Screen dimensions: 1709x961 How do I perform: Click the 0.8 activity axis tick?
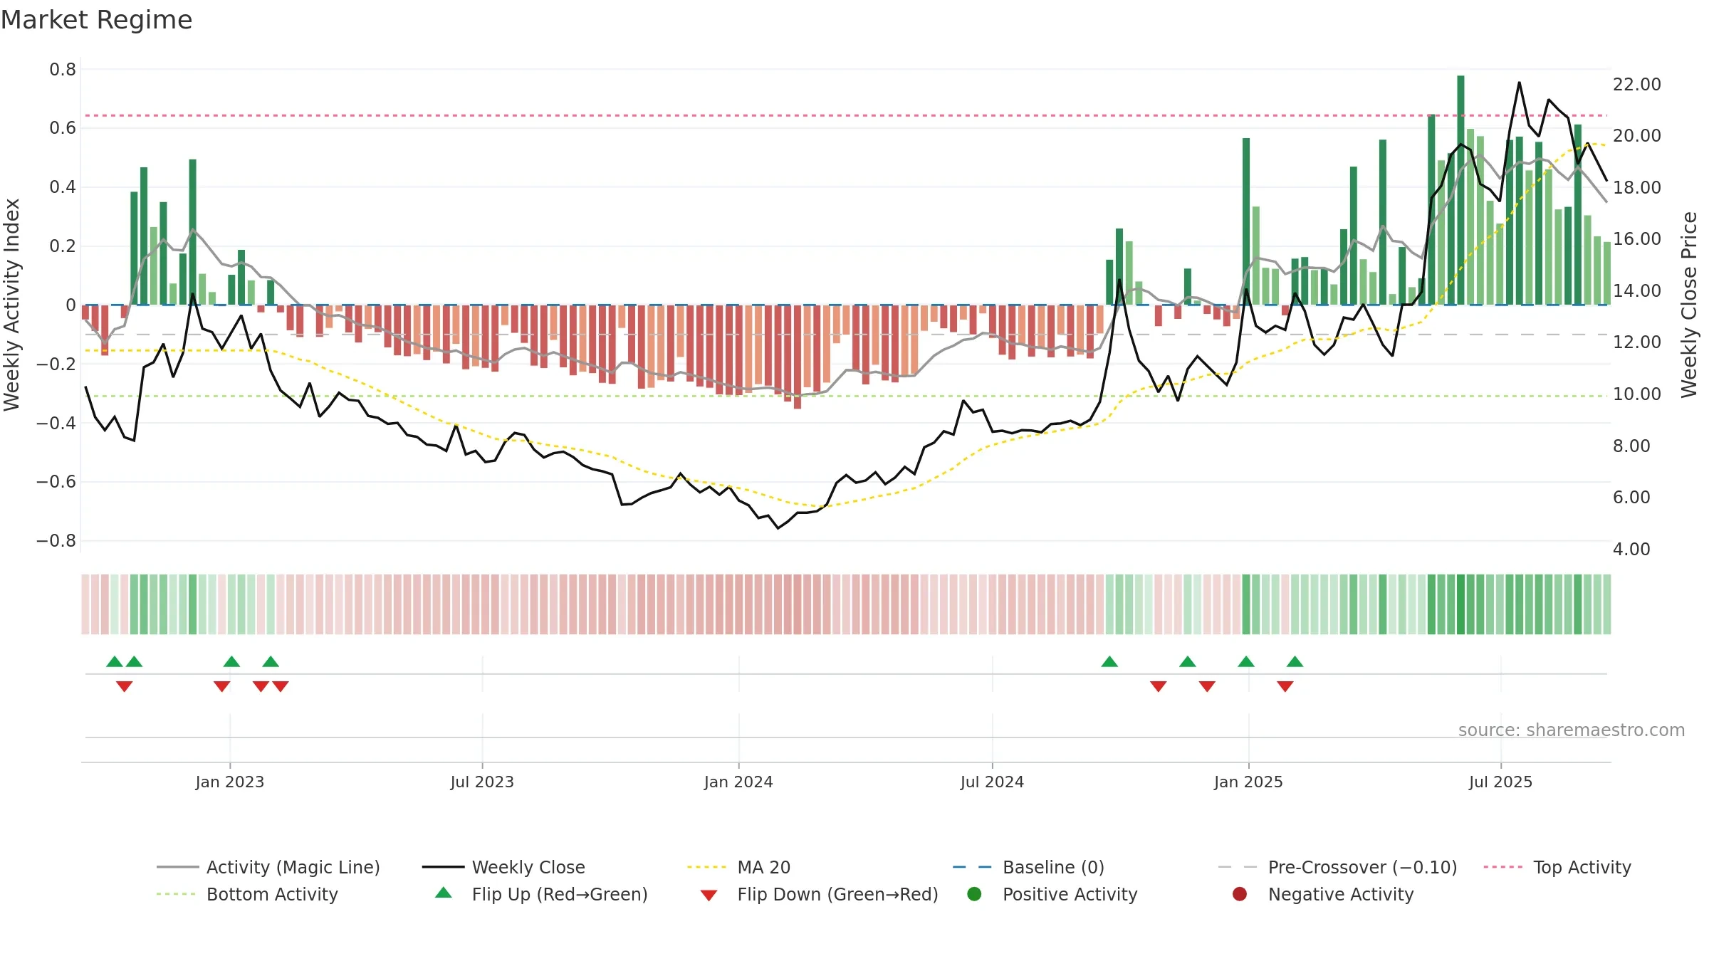pyautogui.click(x=63, y=69)
